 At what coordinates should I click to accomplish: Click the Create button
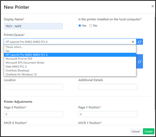(x=149, y=131)
